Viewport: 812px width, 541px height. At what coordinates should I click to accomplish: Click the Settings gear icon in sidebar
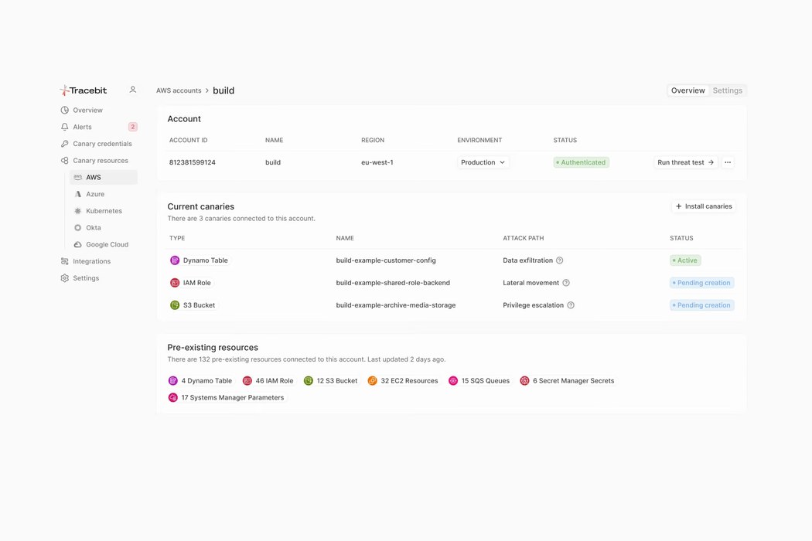65,278
